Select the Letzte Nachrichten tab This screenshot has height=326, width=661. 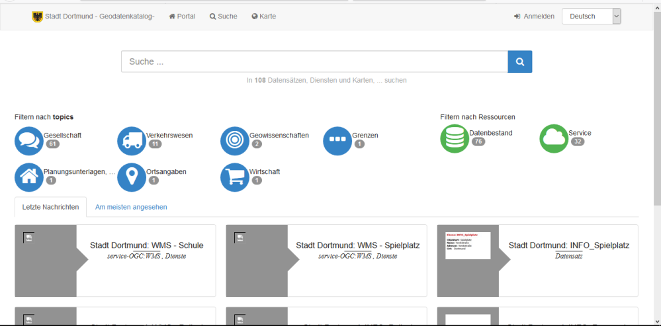50,207
